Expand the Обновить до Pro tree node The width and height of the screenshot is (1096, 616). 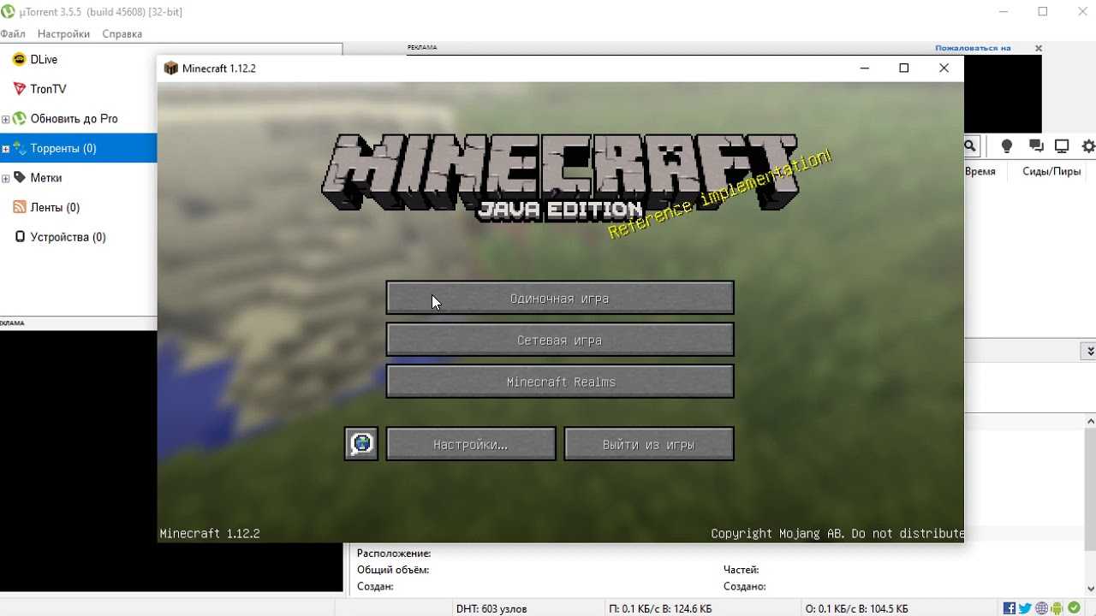tap(5, 119)
